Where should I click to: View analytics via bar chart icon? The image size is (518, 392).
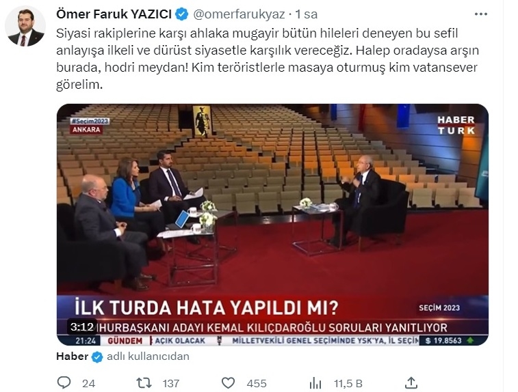[x=315, y=383]
